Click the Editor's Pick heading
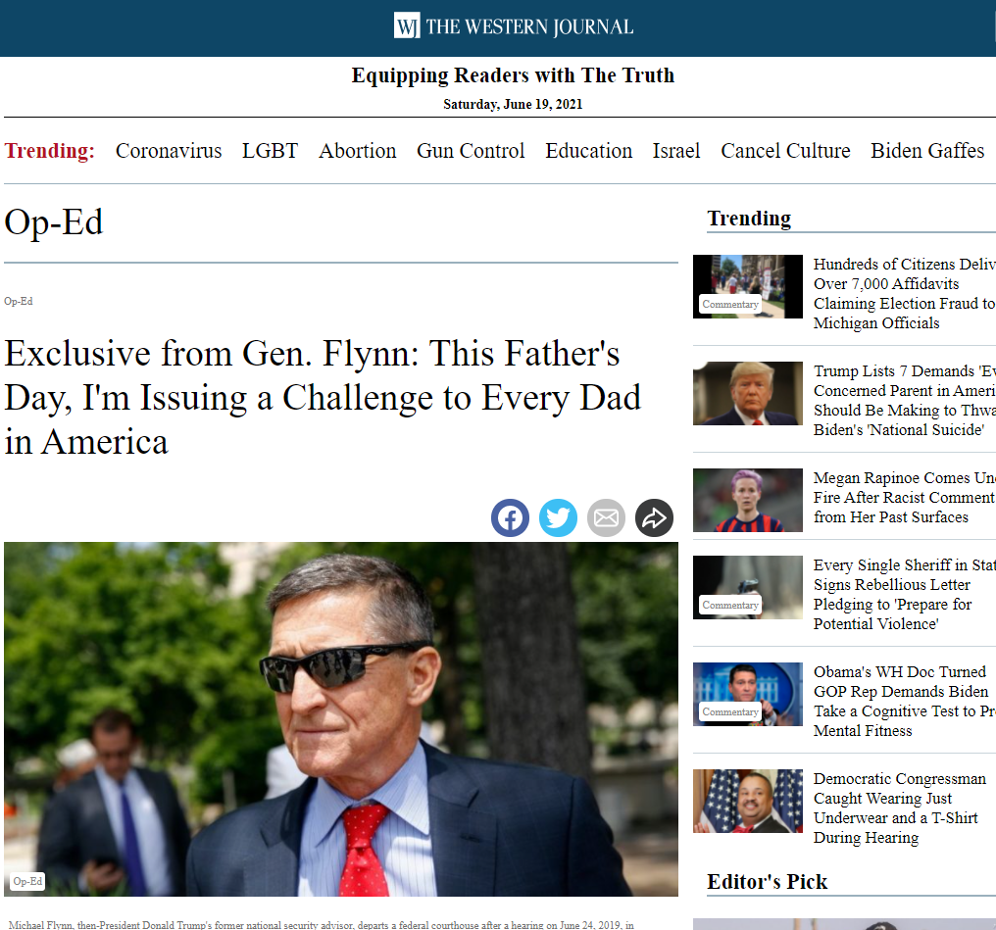Image resolution: width=996 pixels, height=930 pixels. (767, 882)
